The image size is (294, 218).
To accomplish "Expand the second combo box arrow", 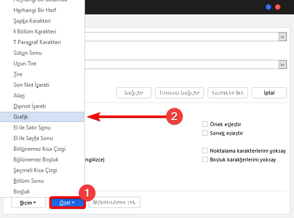I will (282, 64).
